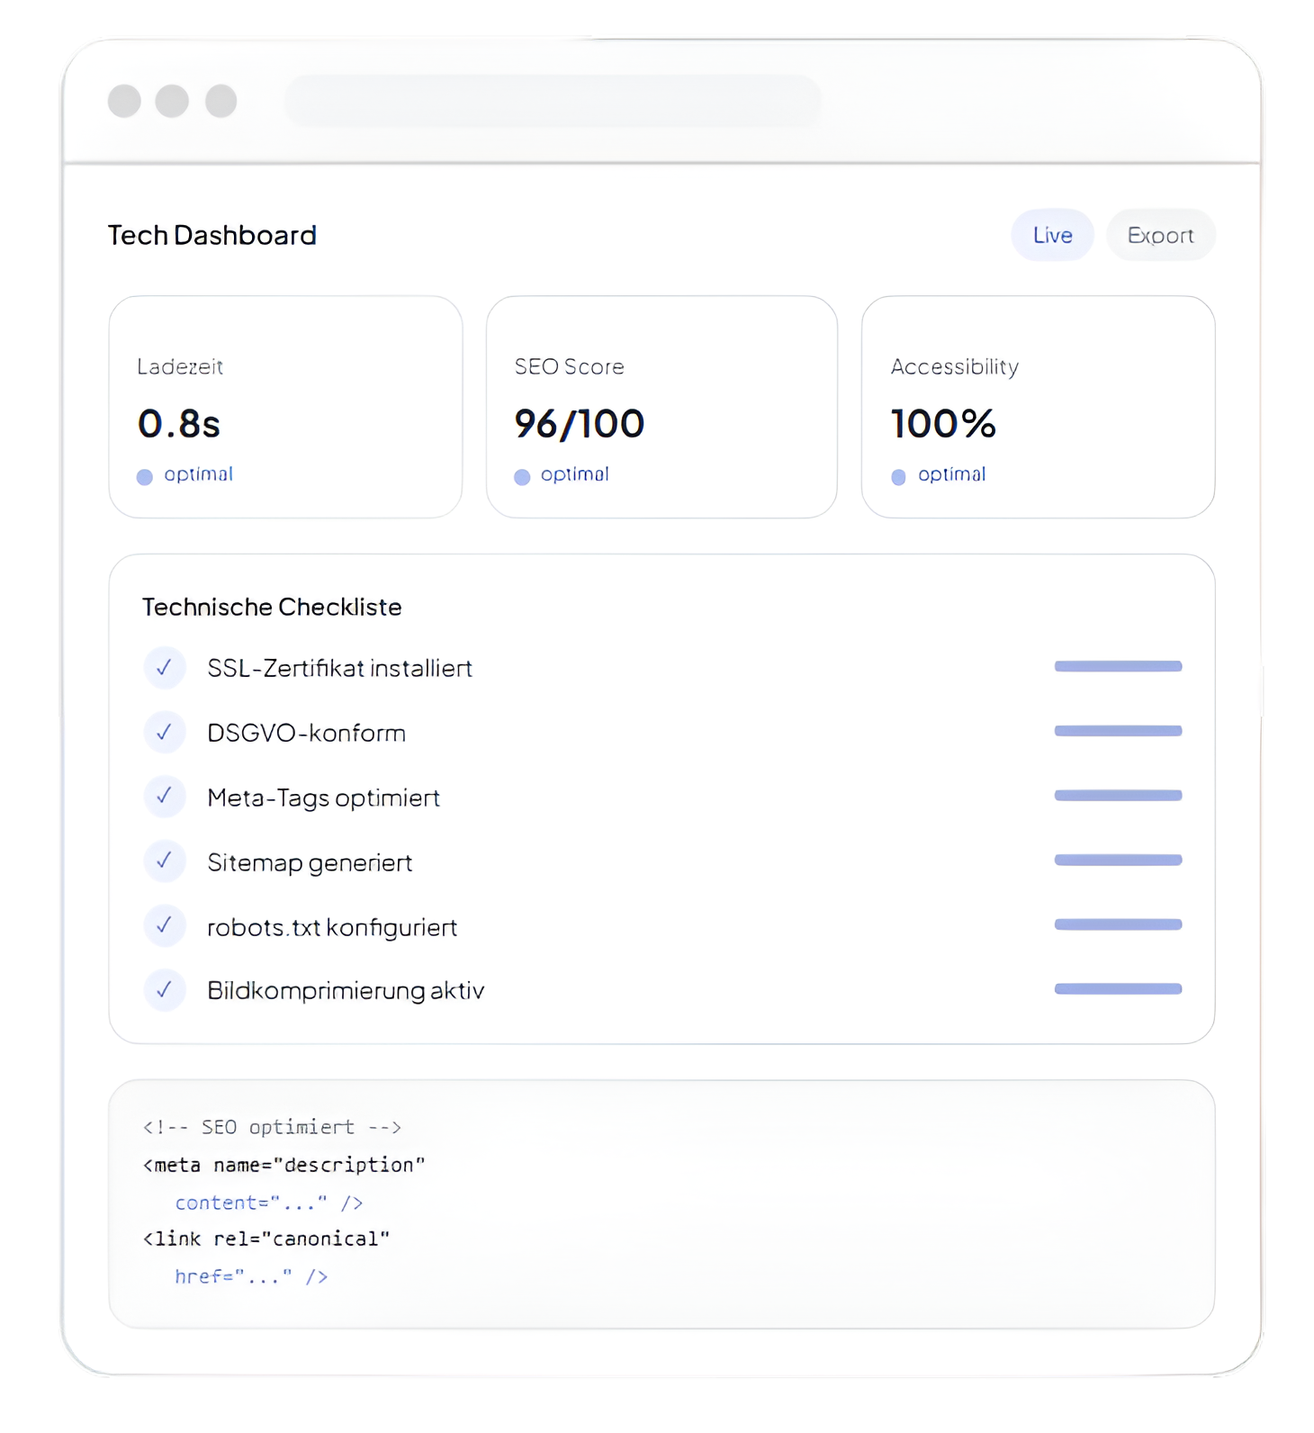Click the SSL-Zertifikat progress bar

coord(1118,666)
